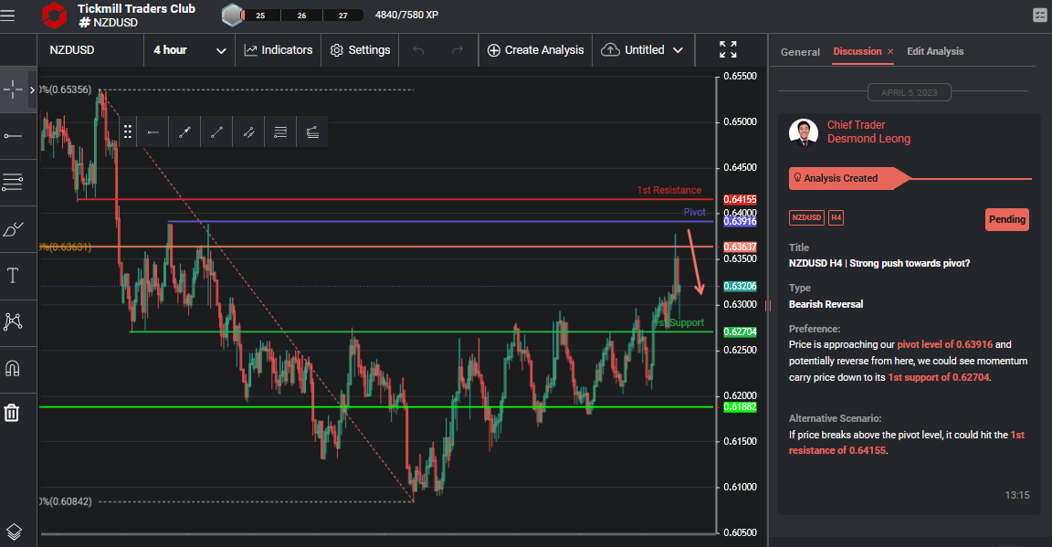Click the redo arrow
The width and height of the screenshot is (1052, 547).
[458, 50]
